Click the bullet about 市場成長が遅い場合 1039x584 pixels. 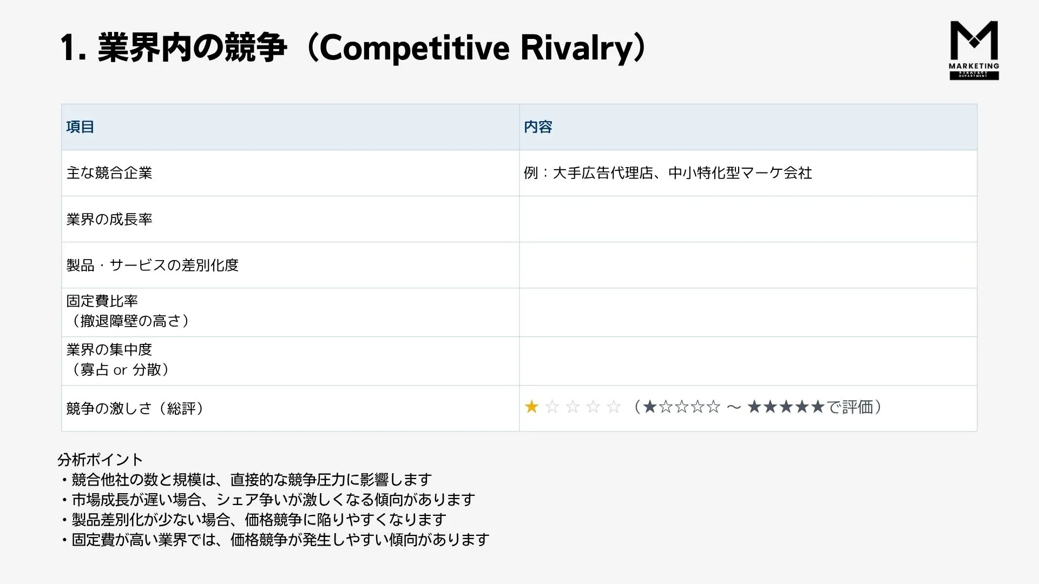(267, 500)
